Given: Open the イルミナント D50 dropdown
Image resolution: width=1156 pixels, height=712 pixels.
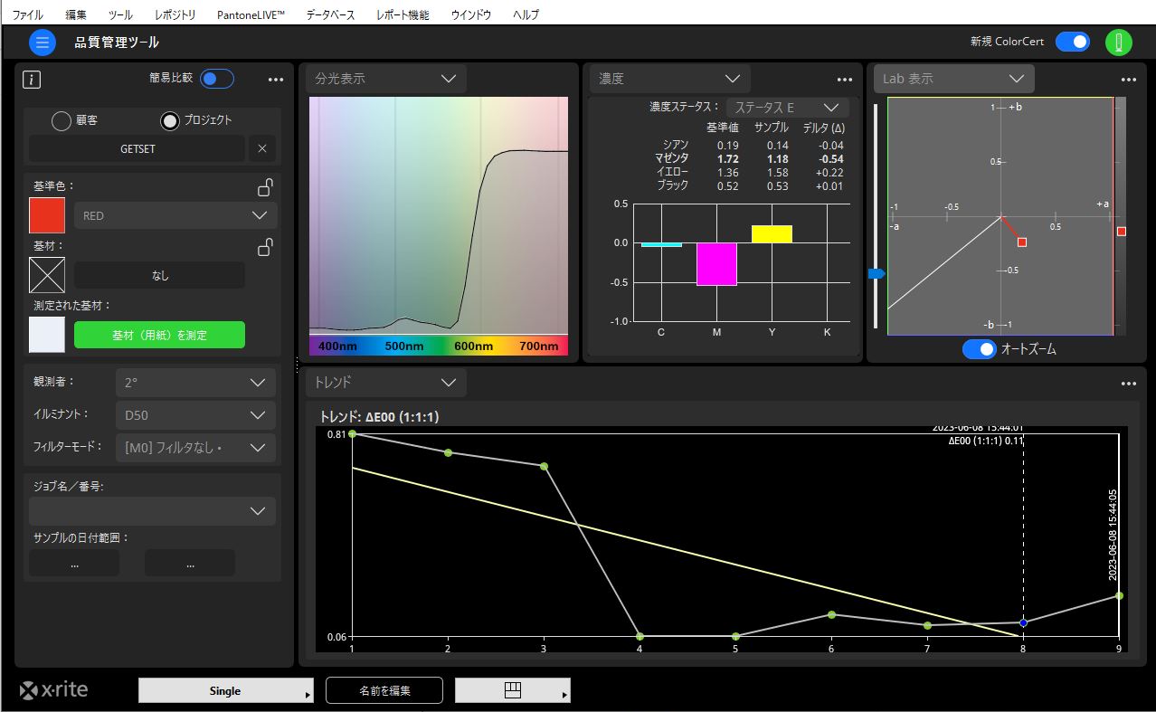Looking at the screenshot, I should pyautogui.click(x=195, y=415).
